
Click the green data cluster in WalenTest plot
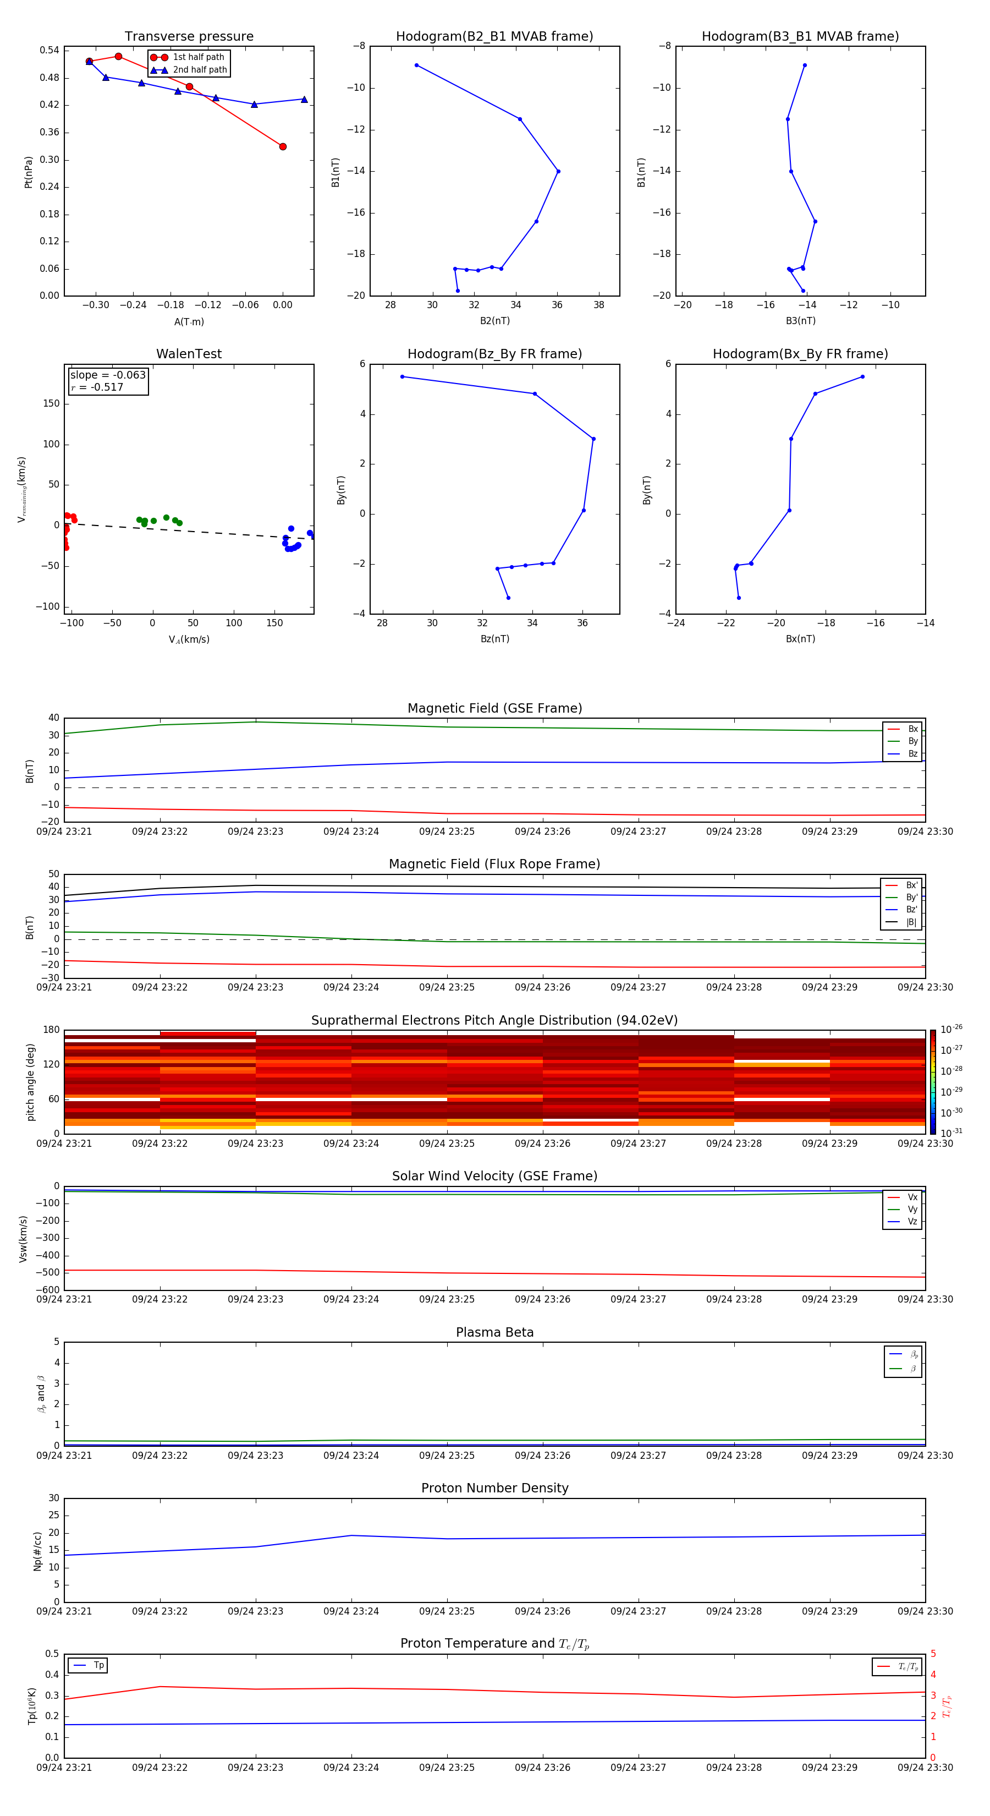tap(159, 520)
